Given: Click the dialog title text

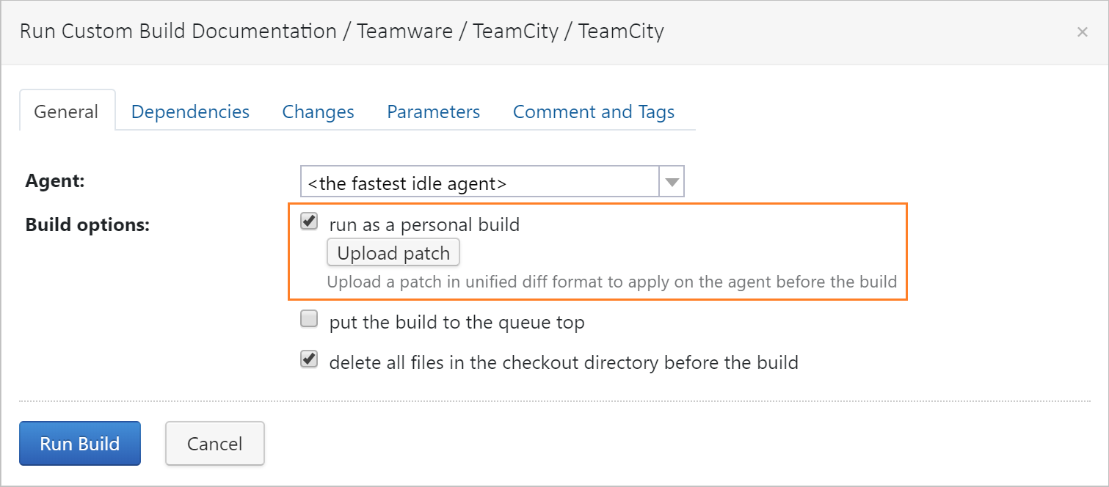Looking at the screenshot, I should (x=342, y=32).
